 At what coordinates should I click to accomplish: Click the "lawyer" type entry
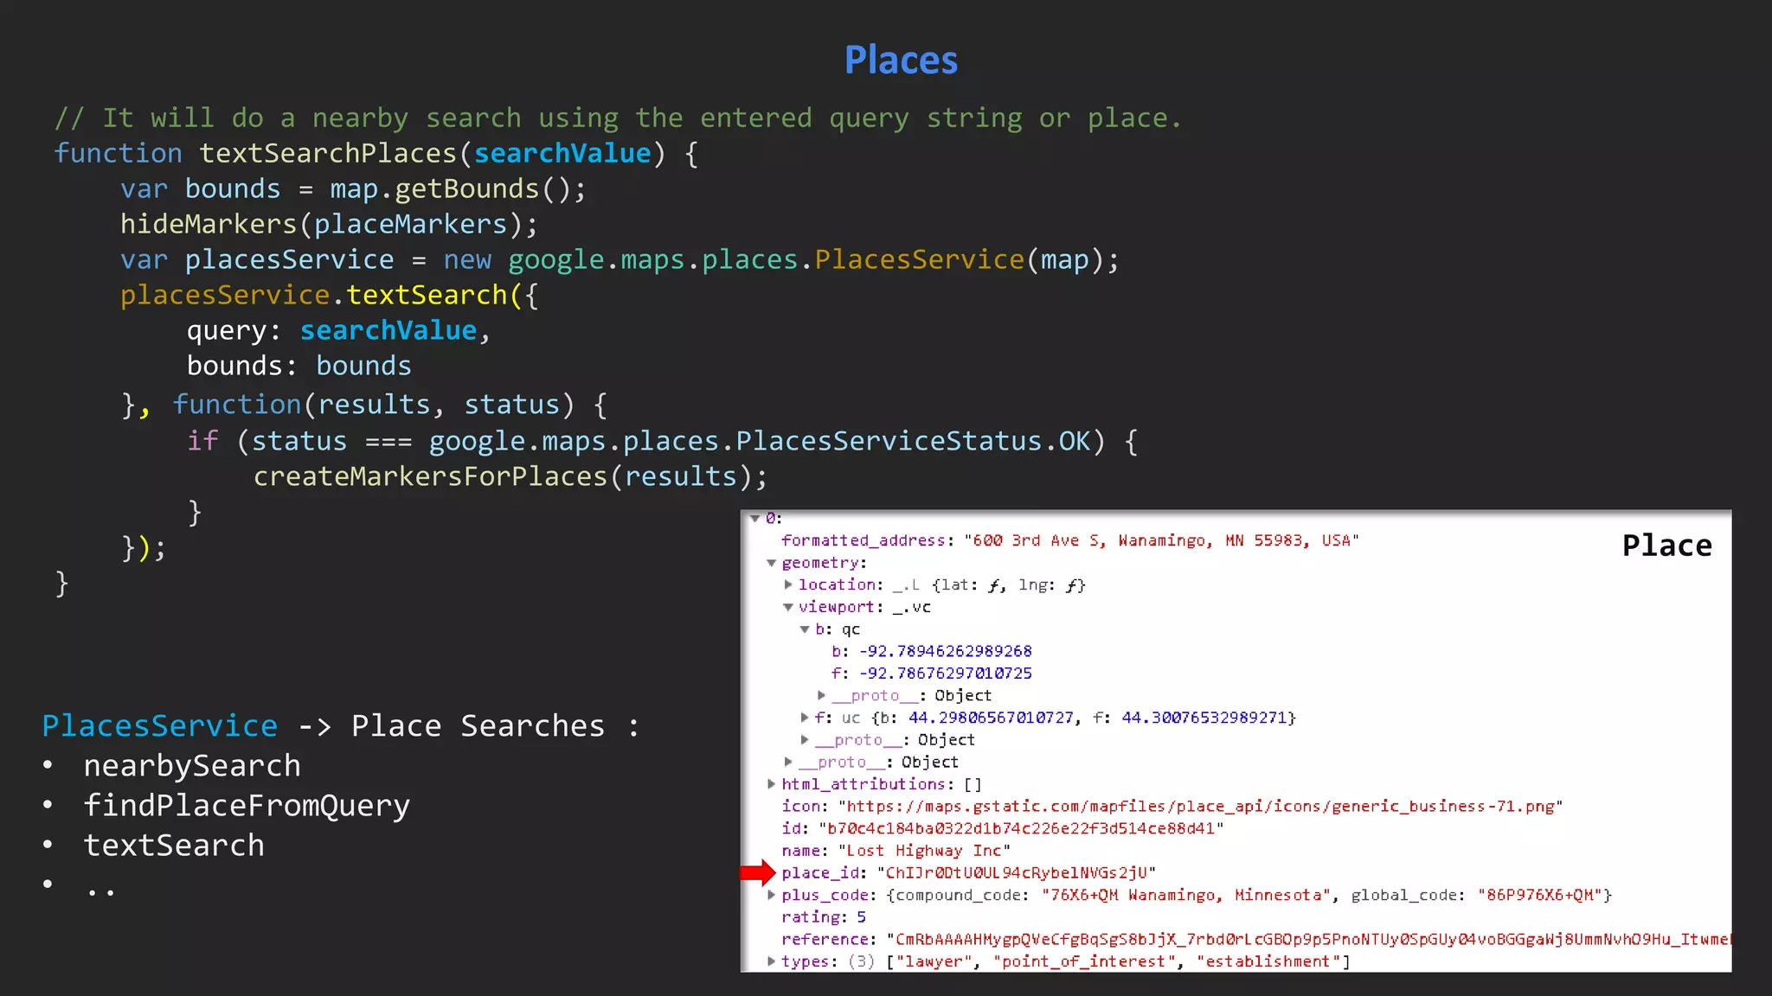tap(934, 961)
